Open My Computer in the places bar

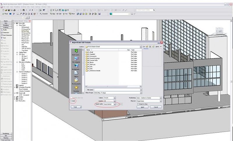76,60
